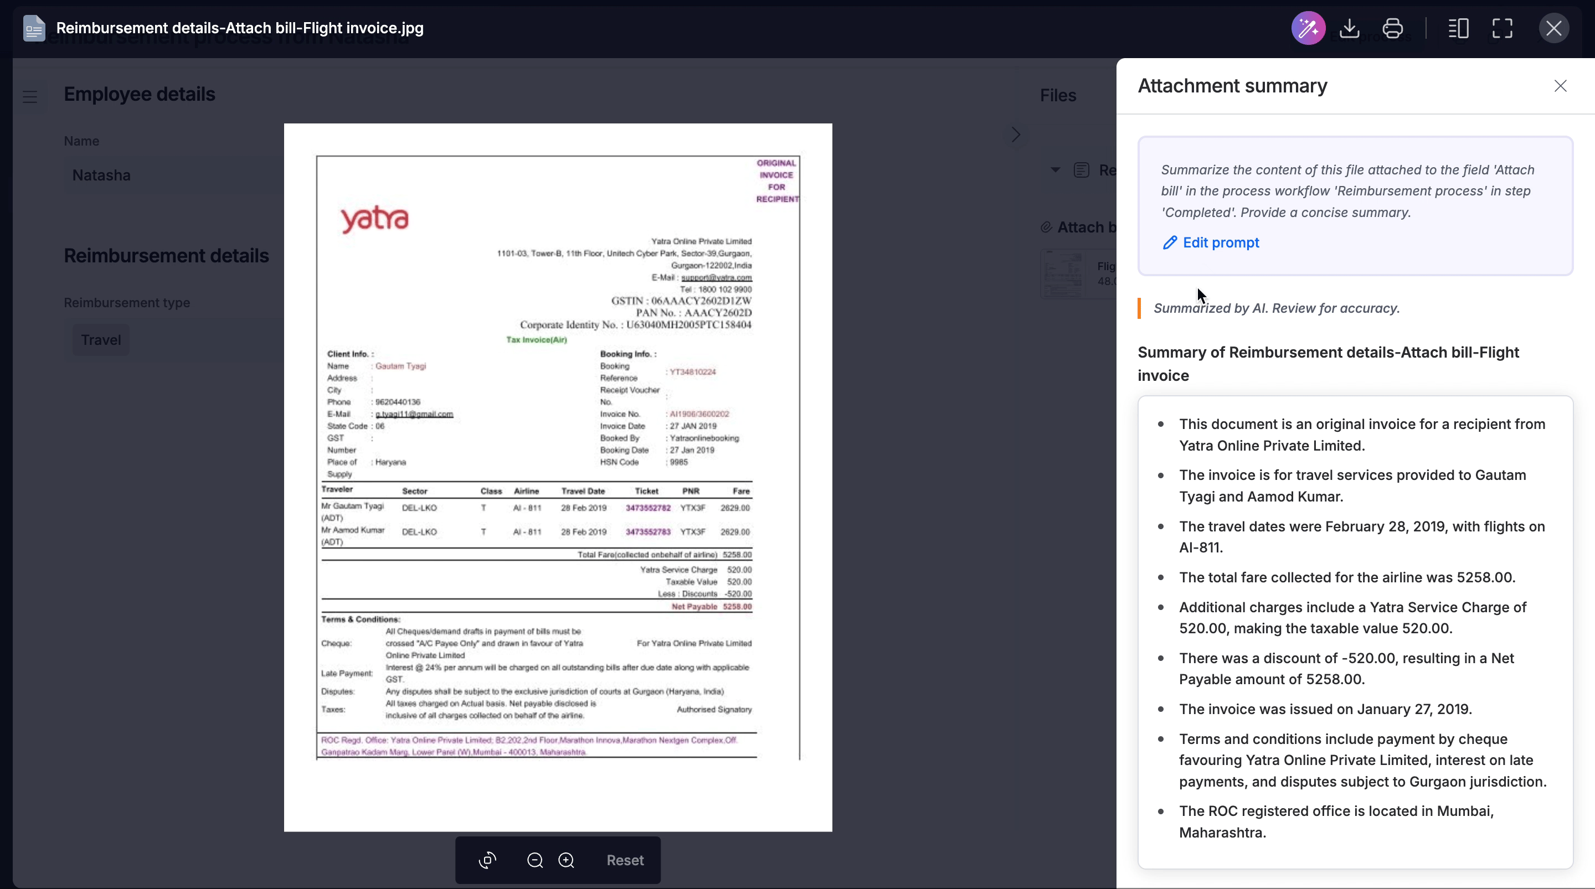The height and width of the screenshot is (889, 1595).
Task: Click the file document icon in title bar
Action: [x=34, y=28]
